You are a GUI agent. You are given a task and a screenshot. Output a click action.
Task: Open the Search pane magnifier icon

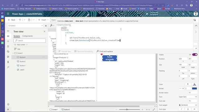[8, 67]
